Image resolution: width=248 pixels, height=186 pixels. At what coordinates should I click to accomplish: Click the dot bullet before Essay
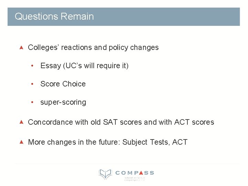pos(32,65)
